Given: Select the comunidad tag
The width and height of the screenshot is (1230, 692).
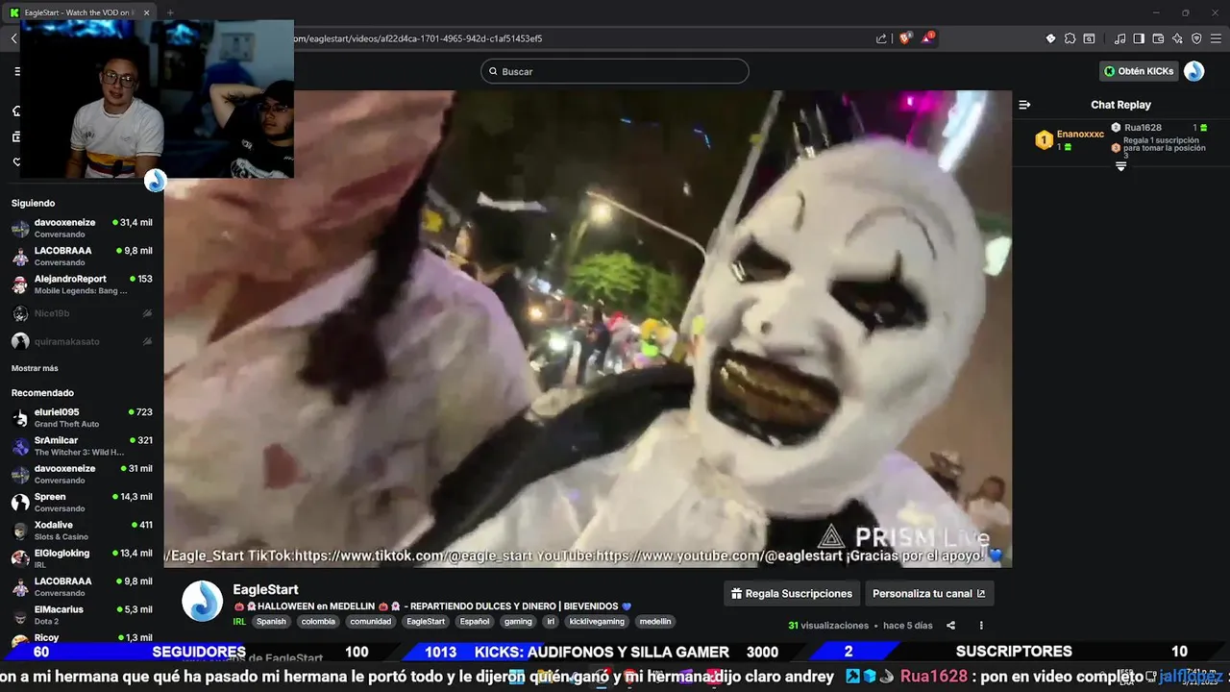Looking at the screenshot, I should coord(371,622).
